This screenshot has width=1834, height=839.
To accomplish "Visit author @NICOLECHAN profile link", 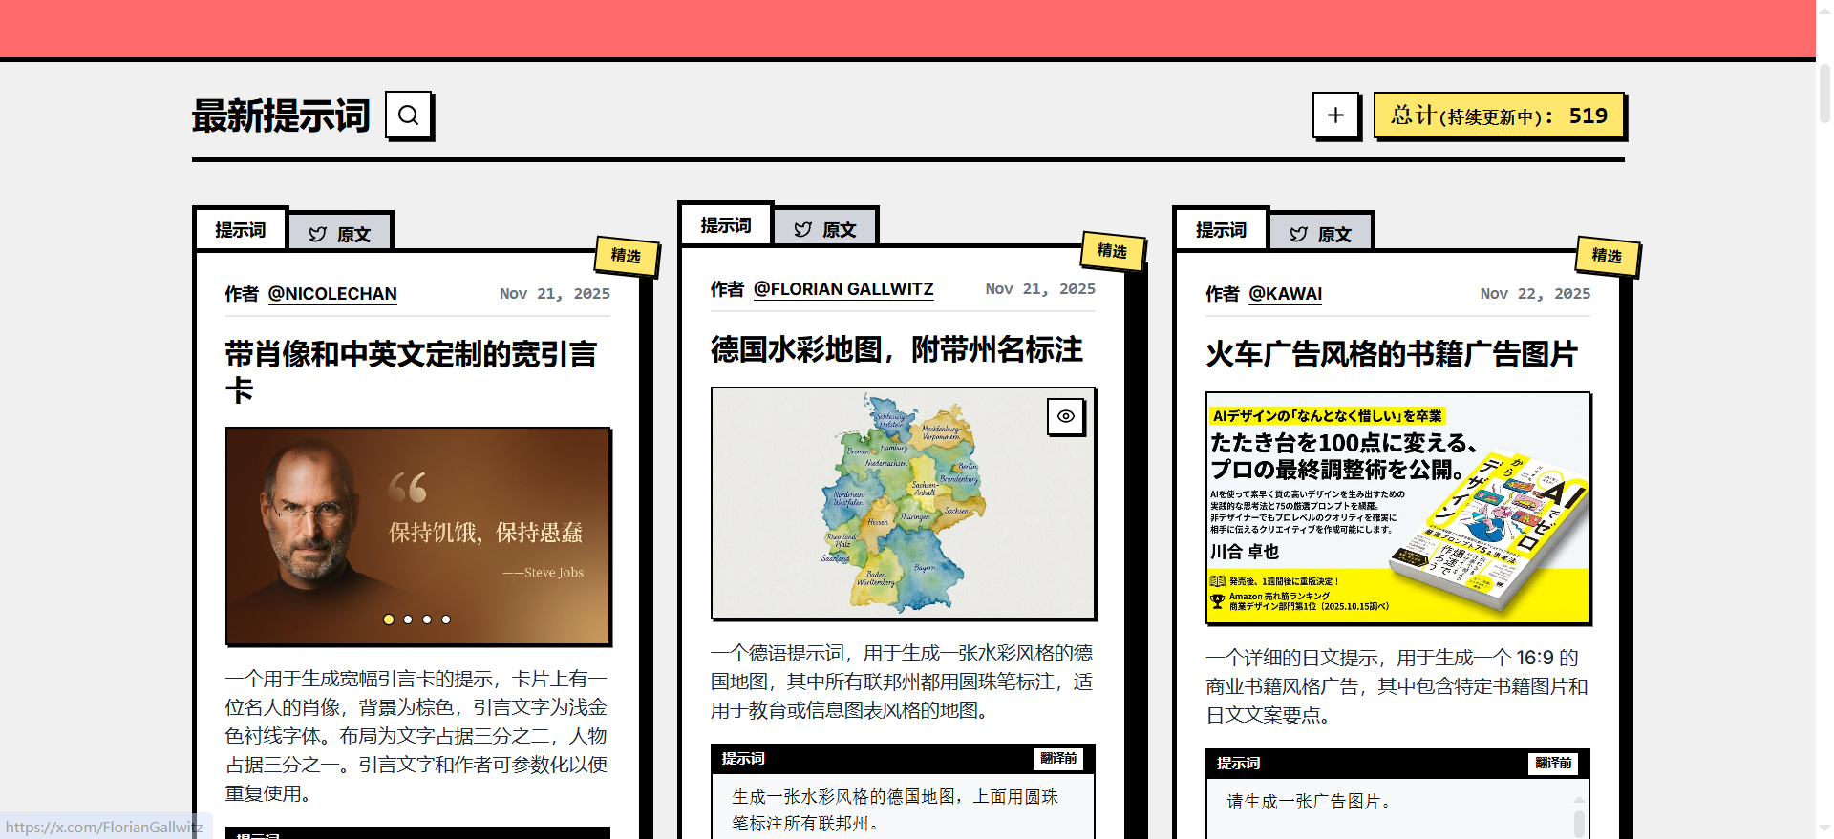I will (x=331, y=294).
